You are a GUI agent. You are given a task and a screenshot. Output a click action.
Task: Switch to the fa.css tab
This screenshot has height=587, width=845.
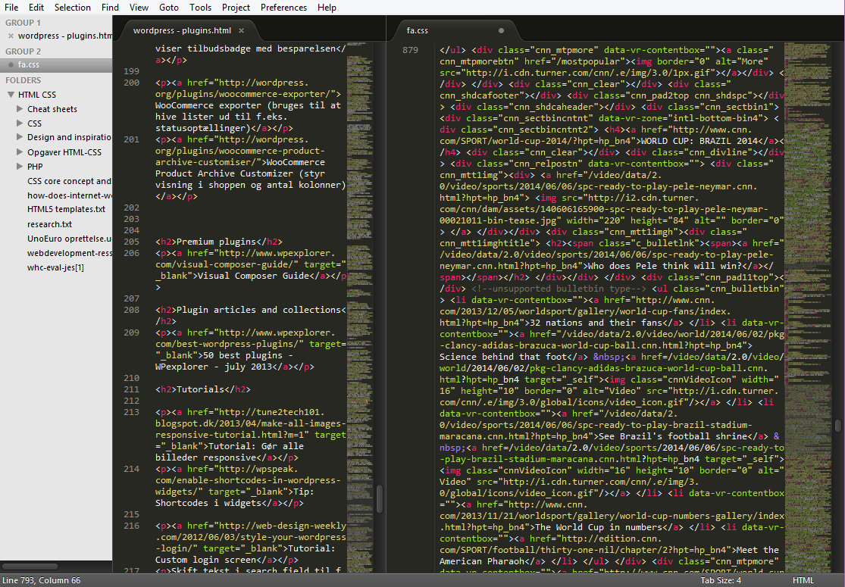[x=417, y=31]
